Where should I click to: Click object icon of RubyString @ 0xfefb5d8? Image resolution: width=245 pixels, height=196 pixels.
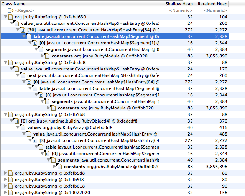10,173
